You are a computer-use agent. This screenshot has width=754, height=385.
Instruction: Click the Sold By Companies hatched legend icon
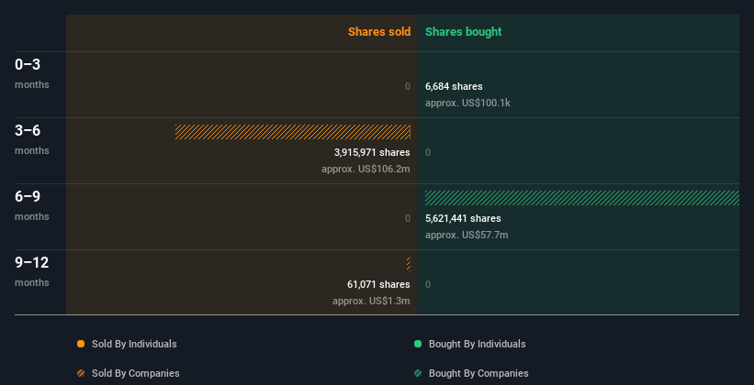(81, 373)
